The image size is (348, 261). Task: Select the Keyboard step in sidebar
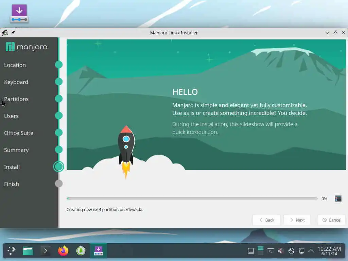[16, 82]
